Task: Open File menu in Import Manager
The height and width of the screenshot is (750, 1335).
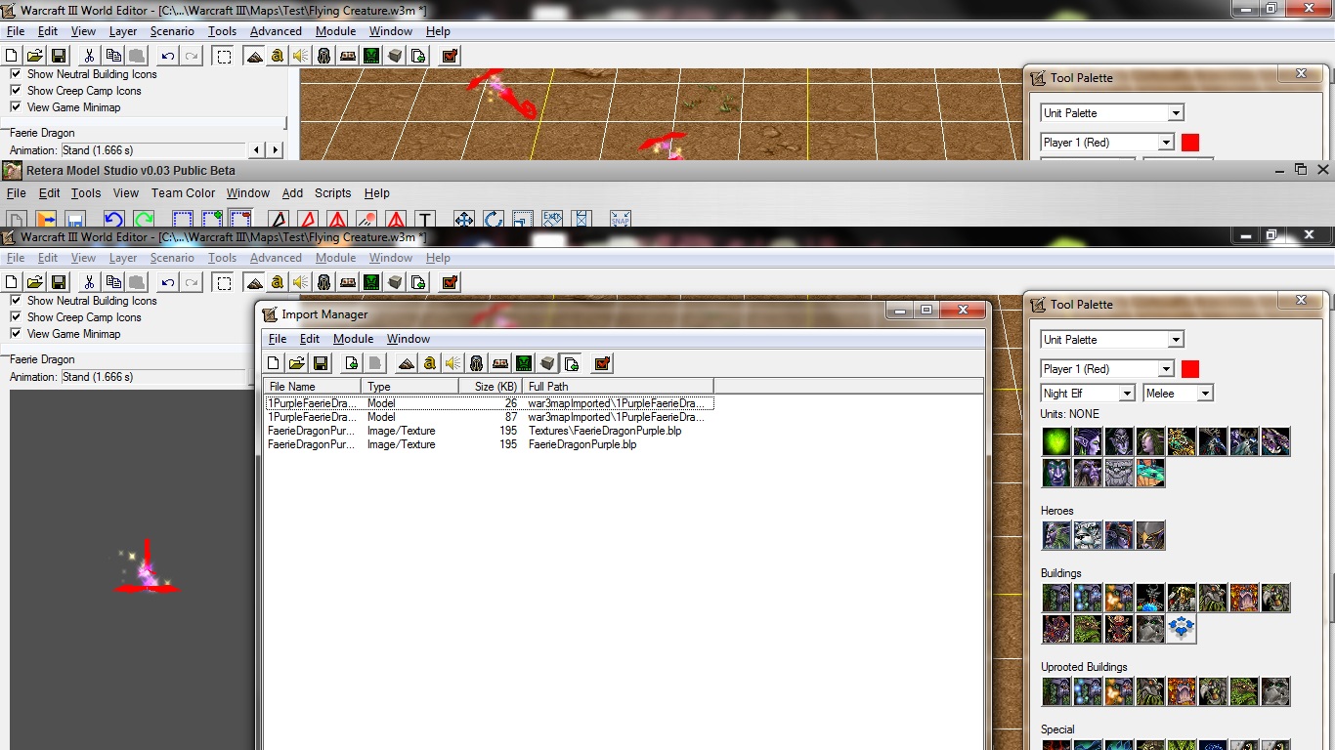Action: (278, 339)
